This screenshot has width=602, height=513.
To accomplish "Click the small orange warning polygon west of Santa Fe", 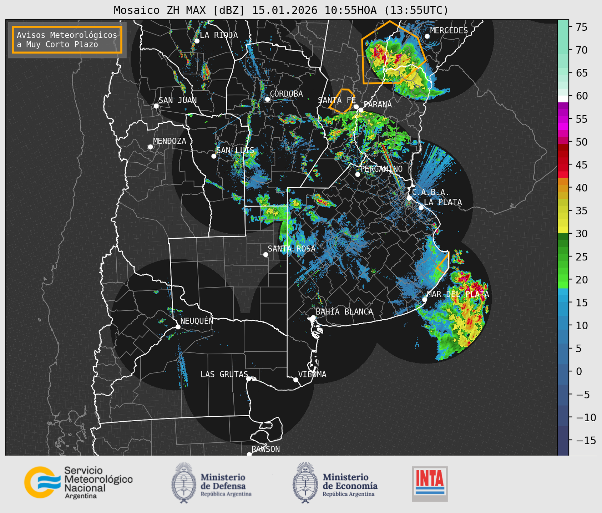I will coord(341,101).
